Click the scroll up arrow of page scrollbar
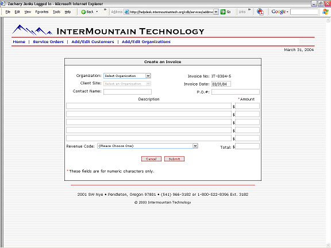 [328, 20]
